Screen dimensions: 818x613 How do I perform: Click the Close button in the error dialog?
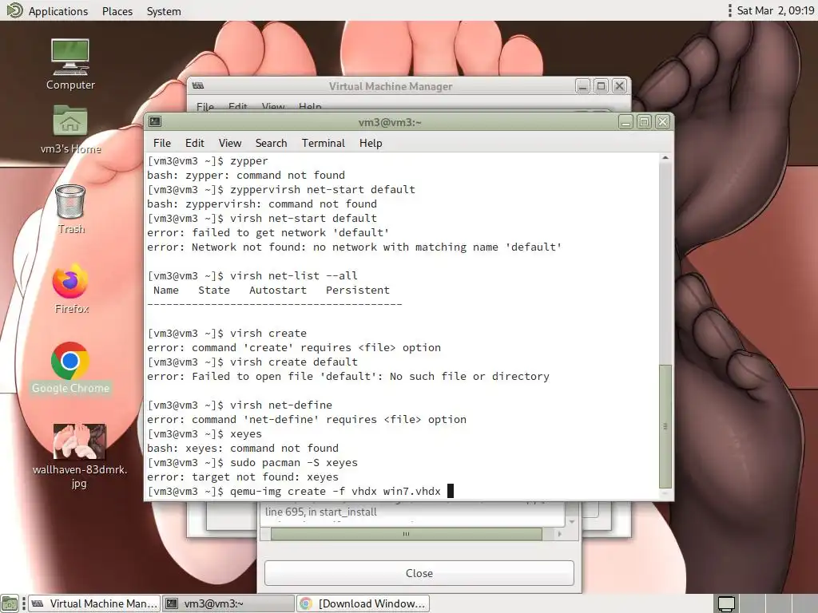tap(419, 573)
